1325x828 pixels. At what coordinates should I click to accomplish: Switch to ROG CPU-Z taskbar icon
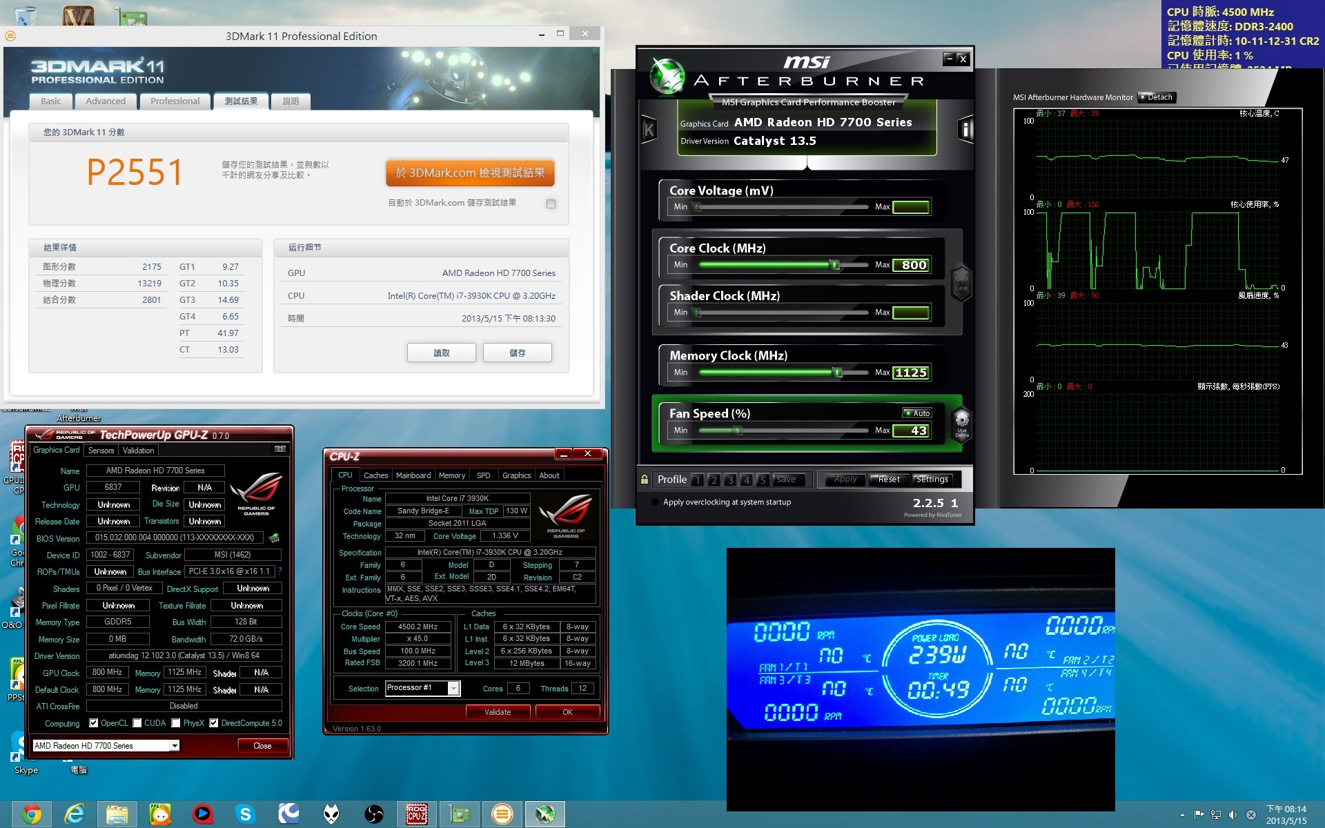tap(417, 814)
